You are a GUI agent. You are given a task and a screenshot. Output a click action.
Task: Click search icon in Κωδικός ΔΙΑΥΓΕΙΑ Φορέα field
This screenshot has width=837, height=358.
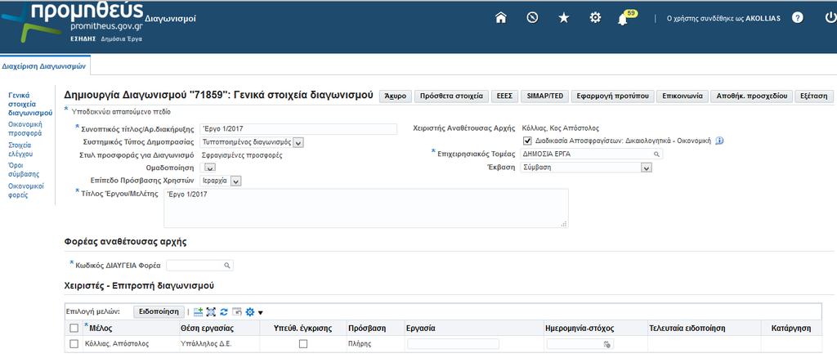pyautogui.click(x=227, y=265)
